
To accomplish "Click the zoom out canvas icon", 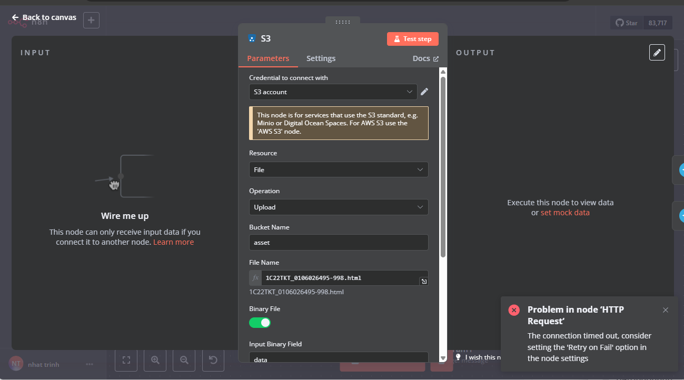I will point(184,360).
